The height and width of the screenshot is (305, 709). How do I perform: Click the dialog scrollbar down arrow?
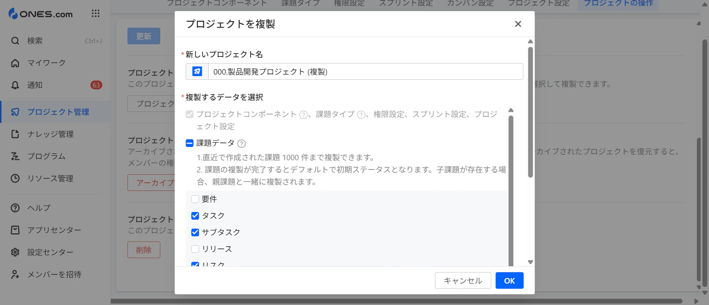pos(530,262)
